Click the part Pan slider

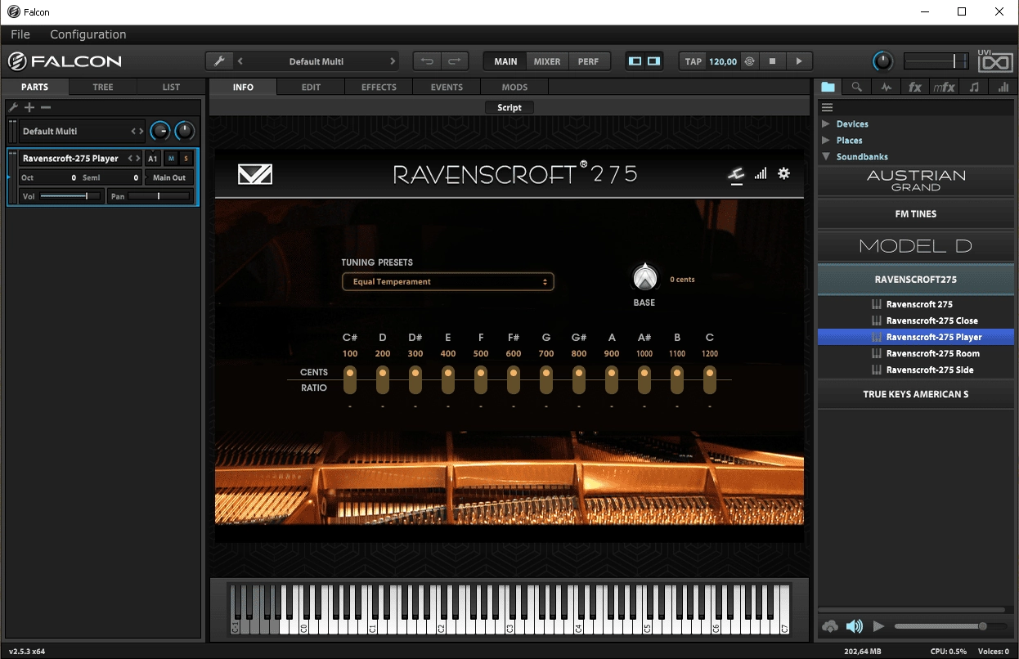click(x=159, y=196)
